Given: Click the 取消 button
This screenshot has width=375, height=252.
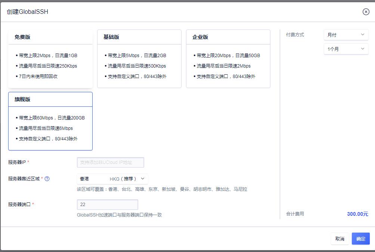Looking at the screenshot, I should click(x=340, y=239).
